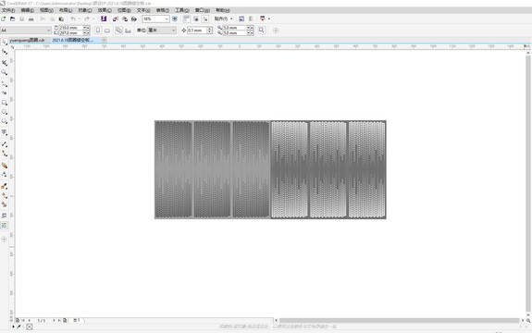
Task: Open the Effects menu
Action: (x=105, y=10)
